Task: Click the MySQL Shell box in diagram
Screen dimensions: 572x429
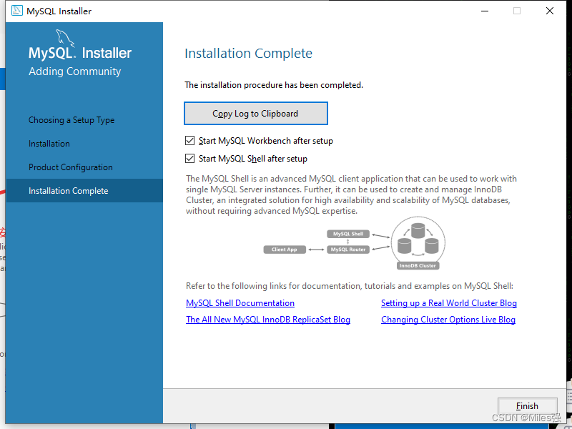Action: point(348,234)
